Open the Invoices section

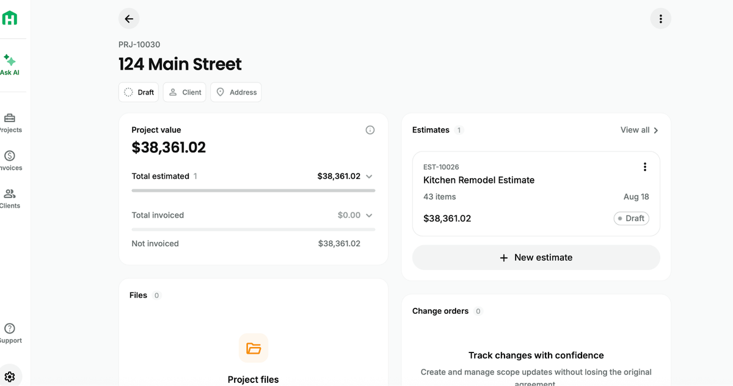(10, 161)
